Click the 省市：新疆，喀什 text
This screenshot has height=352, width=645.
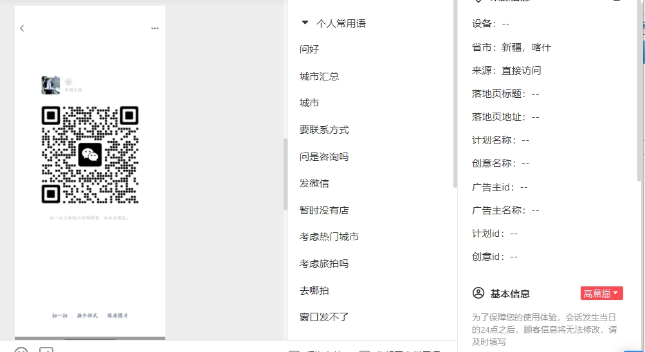(x=511, y=48)
